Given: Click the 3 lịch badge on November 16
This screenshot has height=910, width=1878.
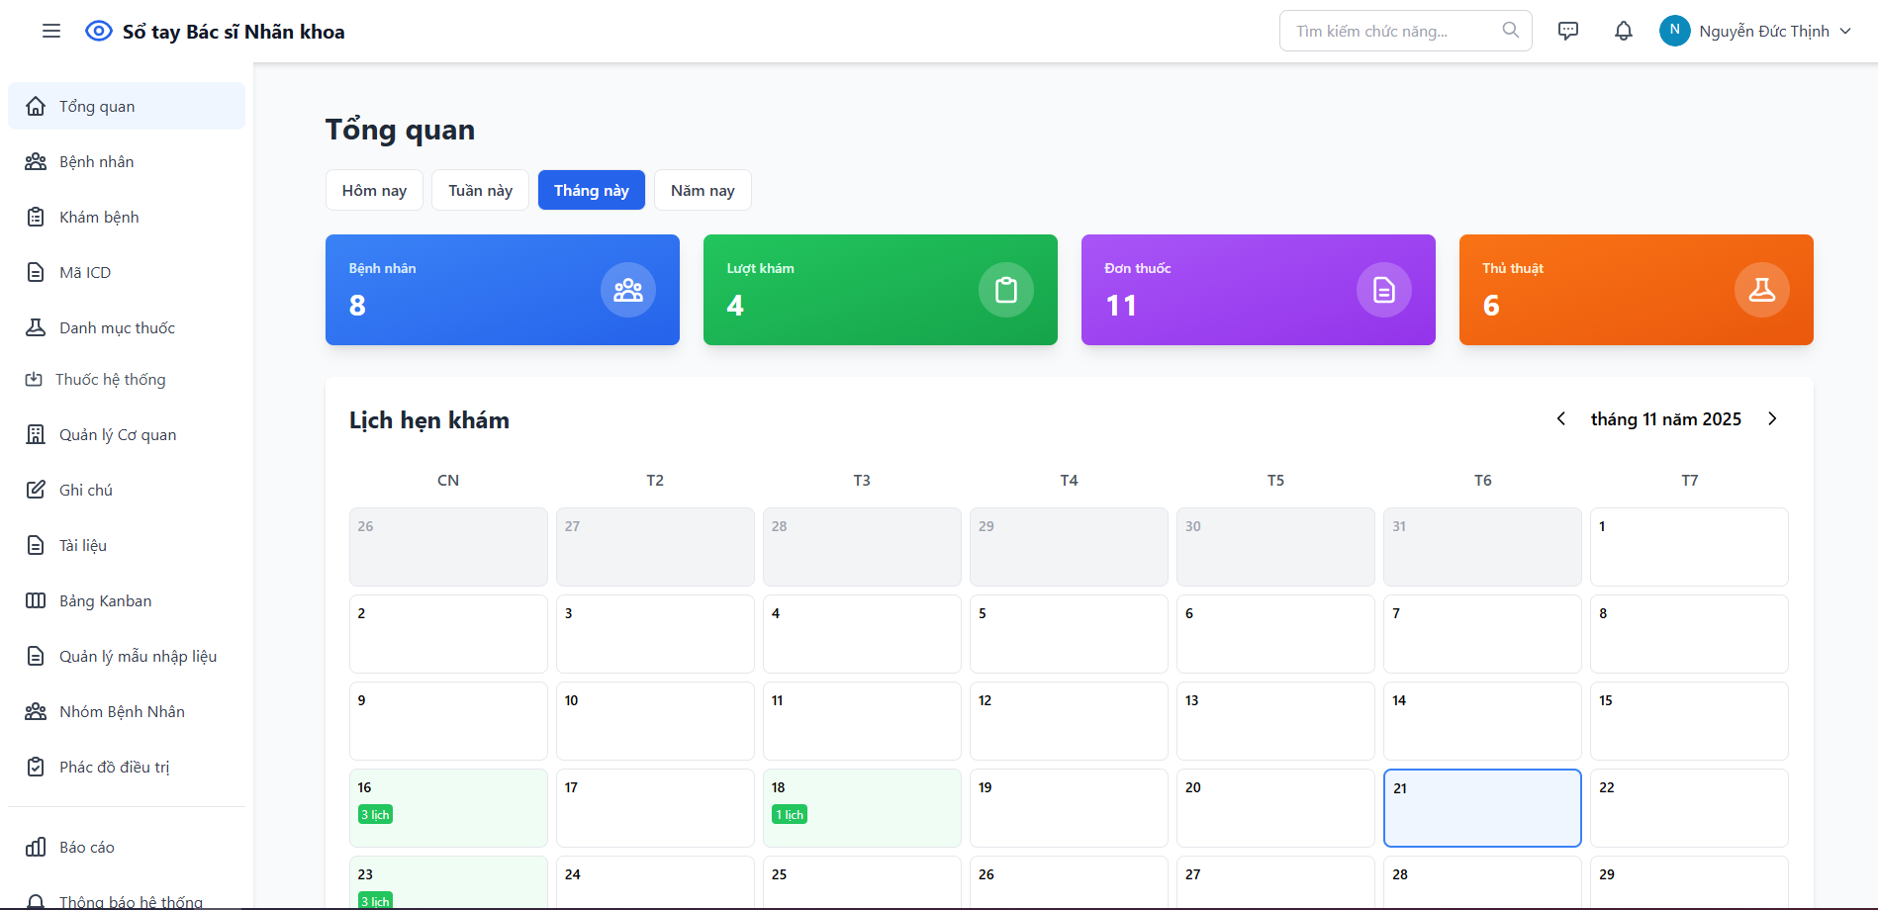Looking at the screenshot, I should (375, 814).
